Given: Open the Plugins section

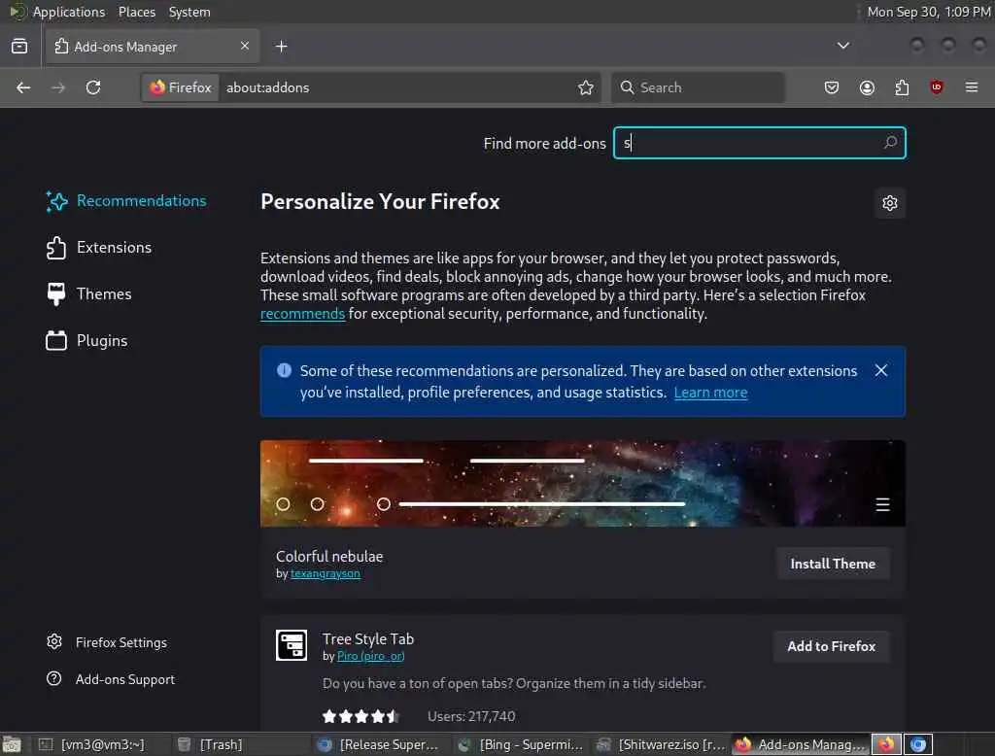Looking at the screenshot, I should point(86,341).
